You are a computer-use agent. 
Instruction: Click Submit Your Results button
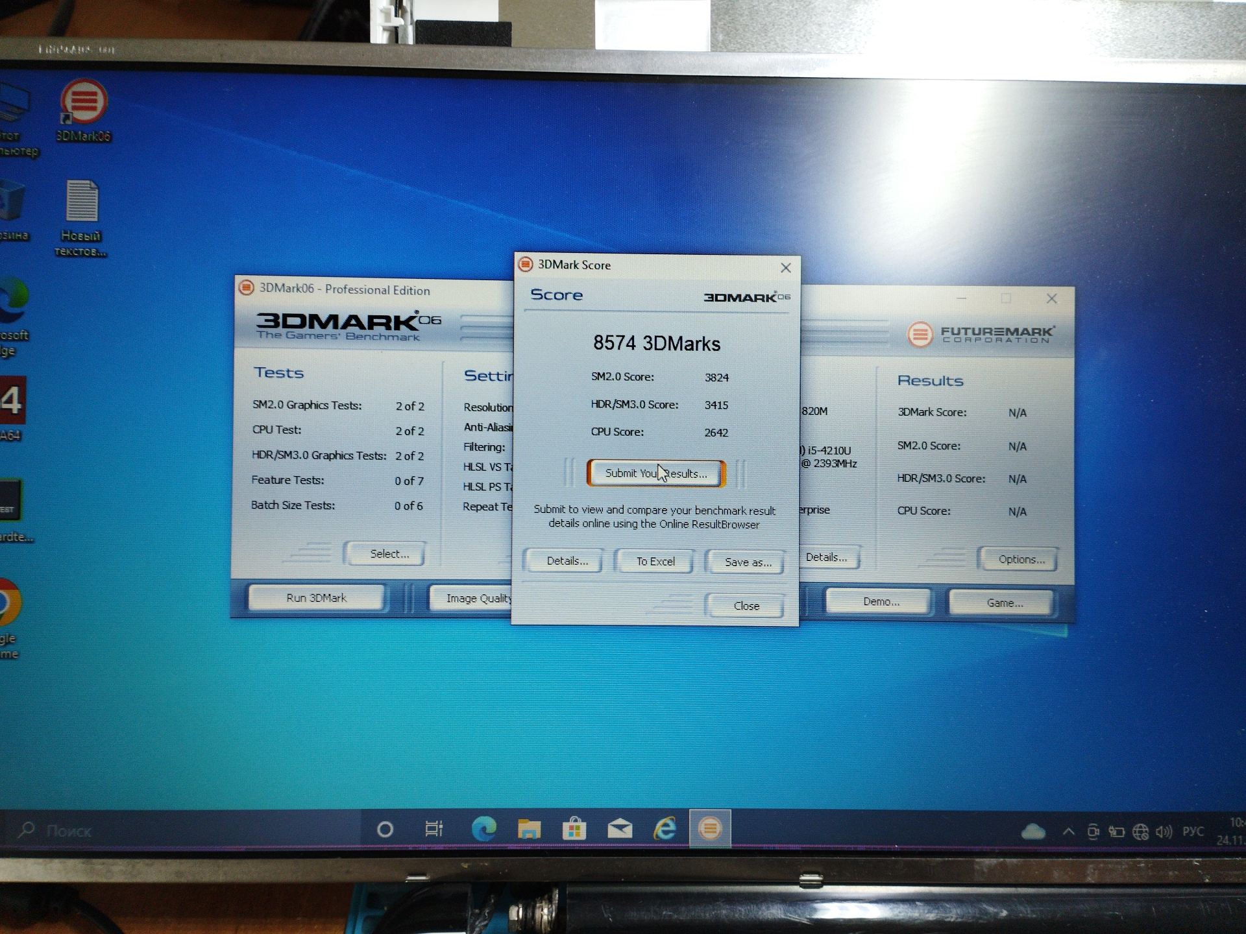[656, 473]
